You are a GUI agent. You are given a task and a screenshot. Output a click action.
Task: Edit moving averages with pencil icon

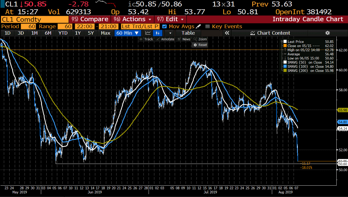tap(198, 26)
